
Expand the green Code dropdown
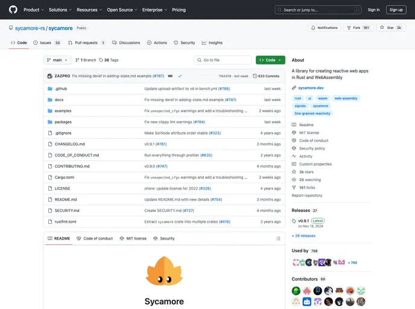click(x=270, y=60)
